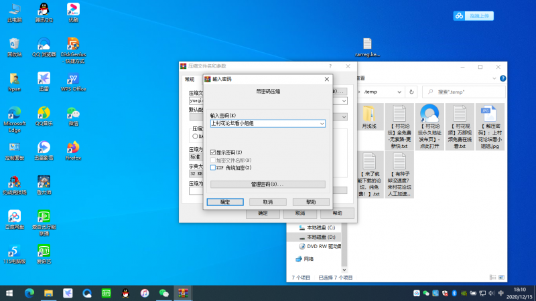Click the Organize passwords button

pyautogui.click(x=267, y=185)
